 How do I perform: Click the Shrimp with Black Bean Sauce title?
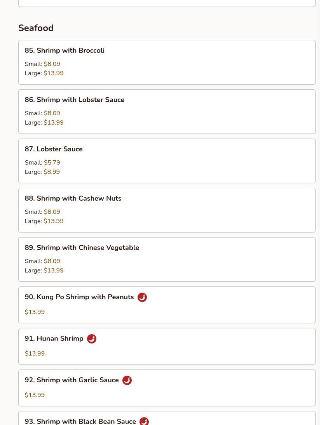click(80, 421)
